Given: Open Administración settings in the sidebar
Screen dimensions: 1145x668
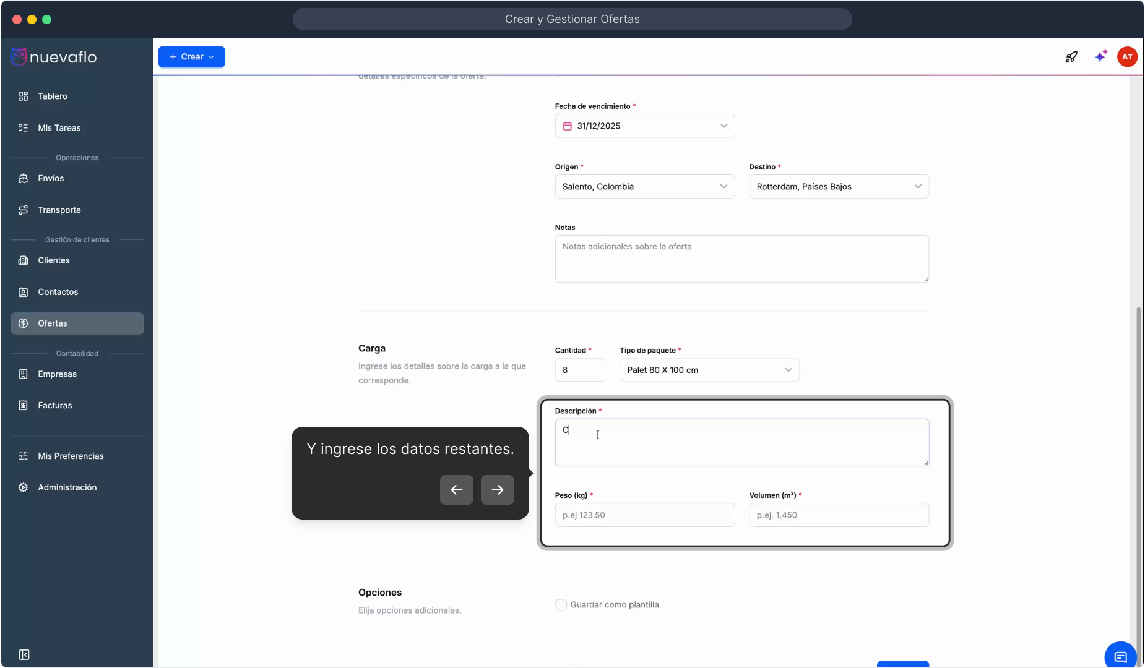Looking at the screenshot, I should click(67, 487).
